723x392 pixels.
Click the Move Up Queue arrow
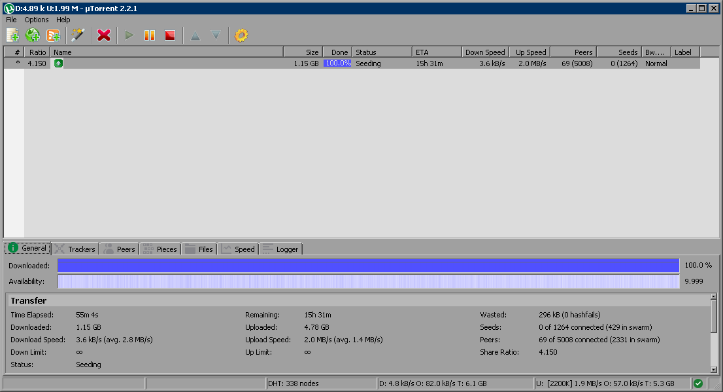(x=195, y=35)
